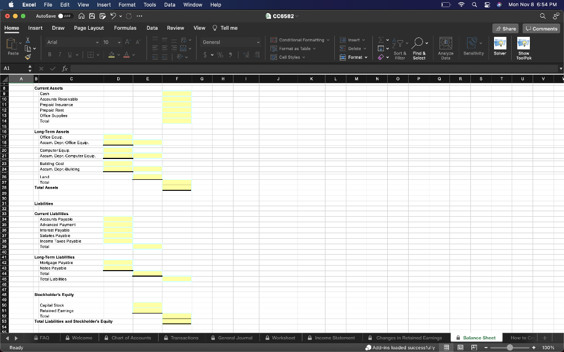Screen dimensions: 564x352
Task: Click the Show ToolPak icon
Action: 523,43
